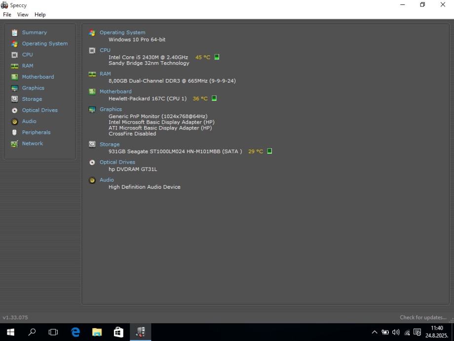
Task: Click the green temperature indicator next to 29 °C
Action: click(x=269, y=151)
